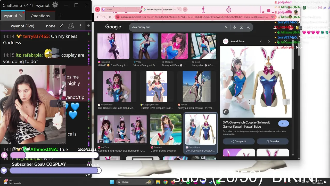This screenshot has height=186, width=330.
Task: Clear the Google search query
Action: click(x=226, y=27)
